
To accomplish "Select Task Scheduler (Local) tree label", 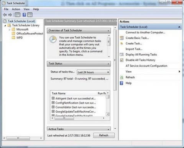I will (21, 21).
